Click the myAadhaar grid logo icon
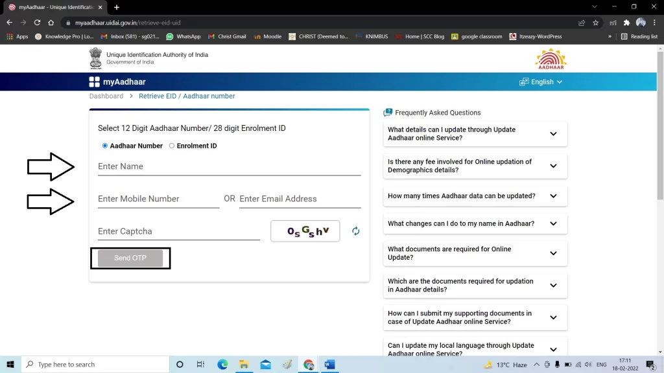 point(95,82)
